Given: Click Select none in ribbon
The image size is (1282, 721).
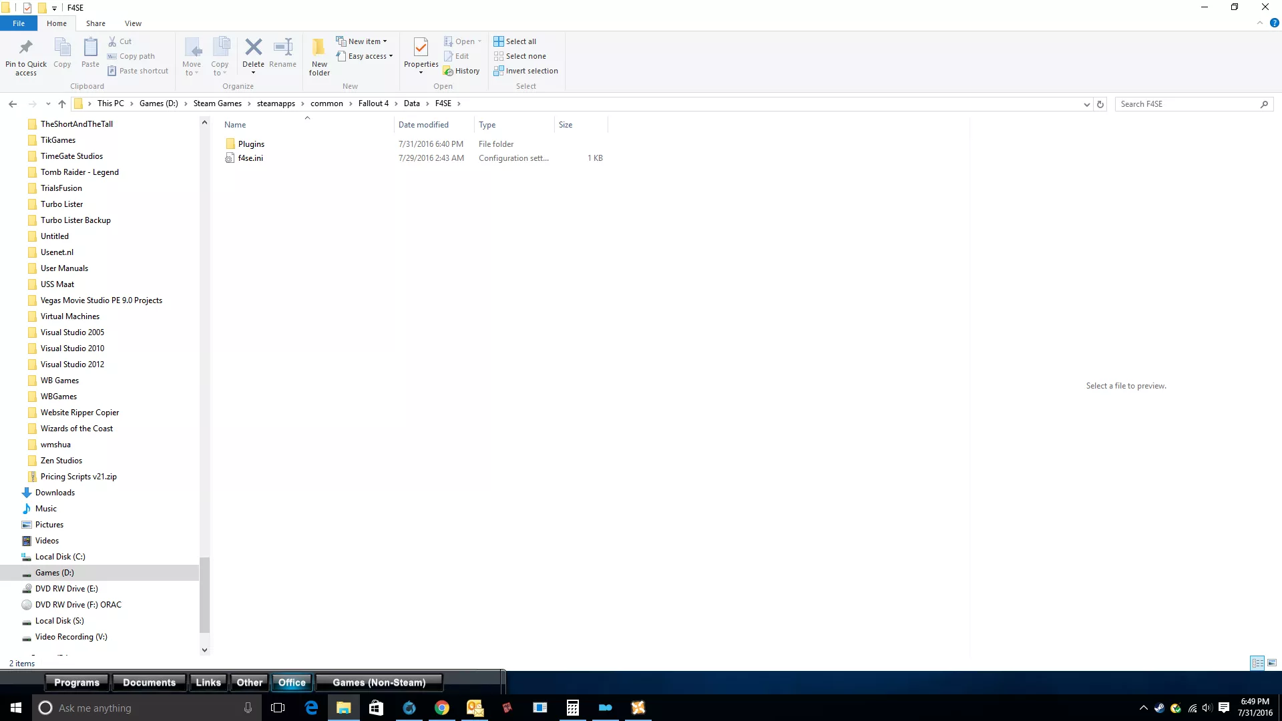Looking at the screenshot, I should tap(519, 56).
